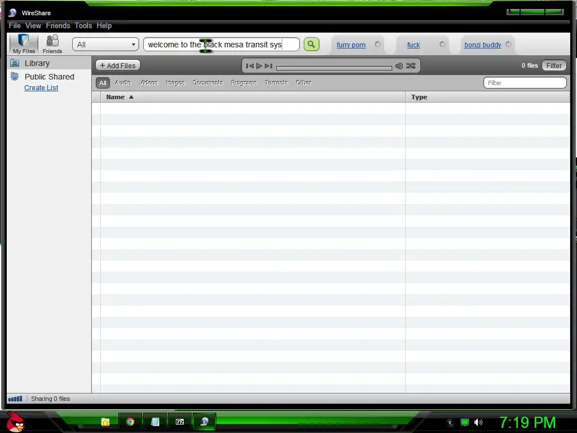577x433 pixels.
Task: Open My Files view
Action: pyautogui.click(x=24, y=44)
